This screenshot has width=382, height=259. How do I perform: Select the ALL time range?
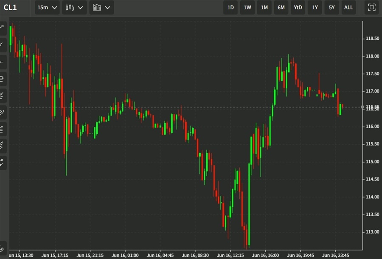(x=348, y=8)
